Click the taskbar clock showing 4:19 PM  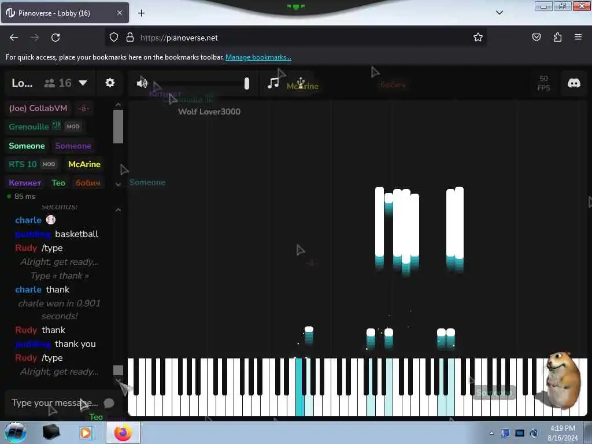click(563, 428)
